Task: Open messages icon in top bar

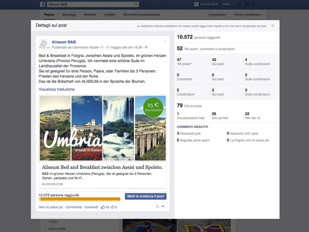Action: point(246,4)
